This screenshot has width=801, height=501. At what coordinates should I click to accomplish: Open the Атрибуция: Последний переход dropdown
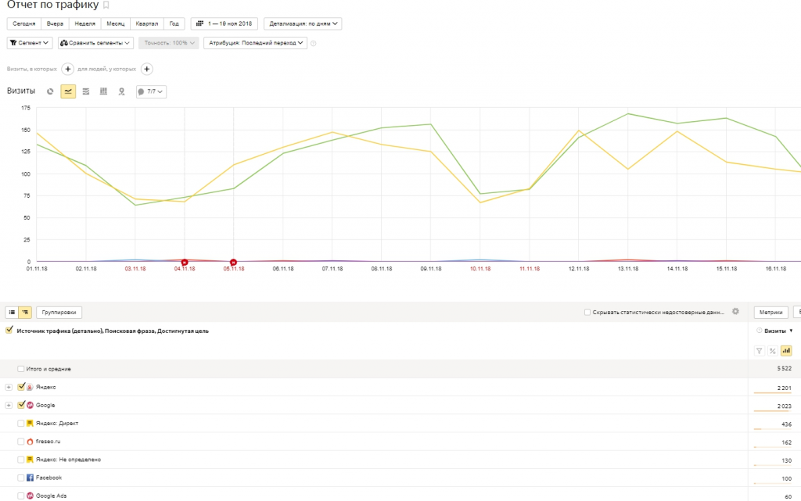pyautogui.click(x=254, y=43)
